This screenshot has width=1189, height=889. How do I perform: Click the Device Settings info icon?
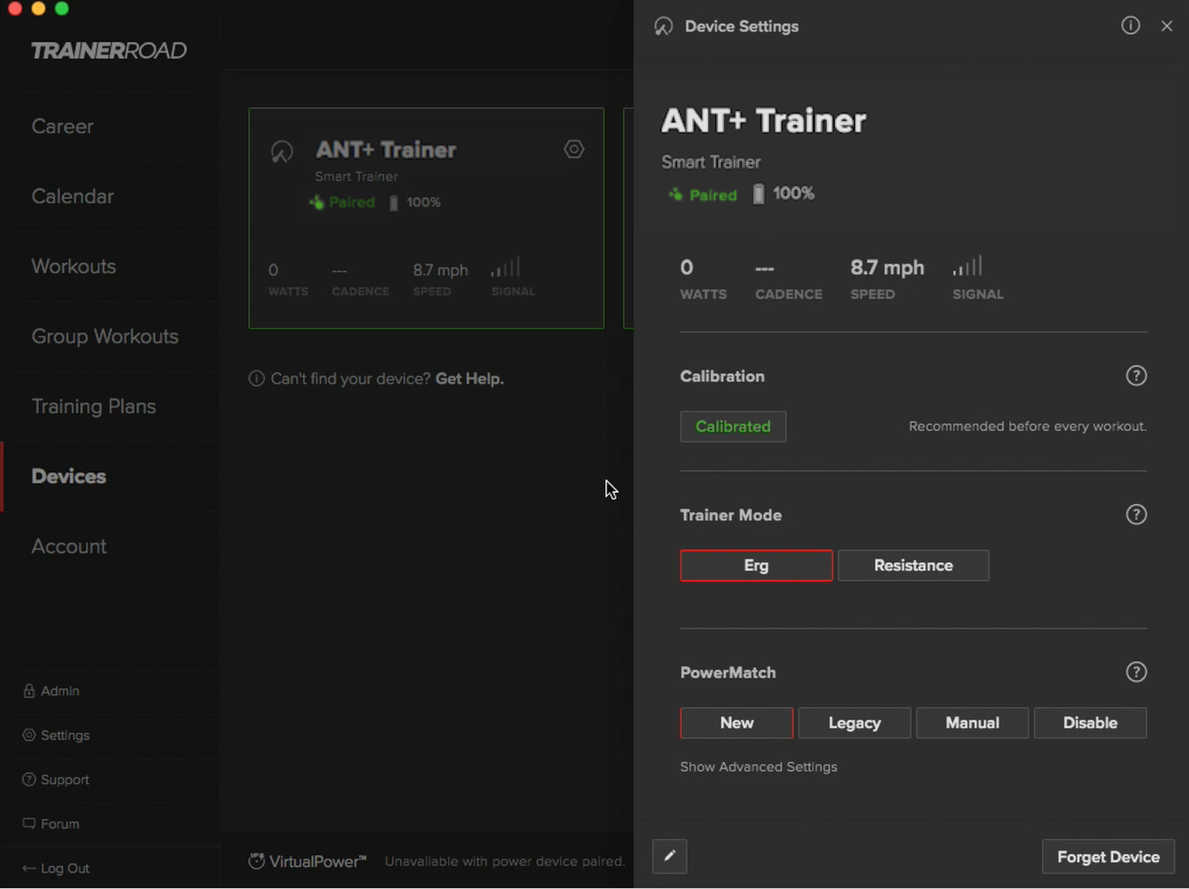[1131, 26]
